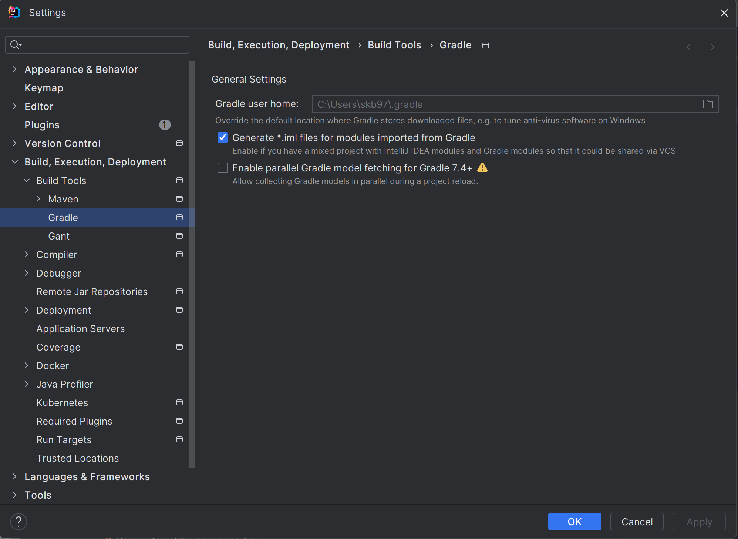The image size is (738, 539).
Task: Click project icon on Gradle row
Action: [x=179, y=217]
